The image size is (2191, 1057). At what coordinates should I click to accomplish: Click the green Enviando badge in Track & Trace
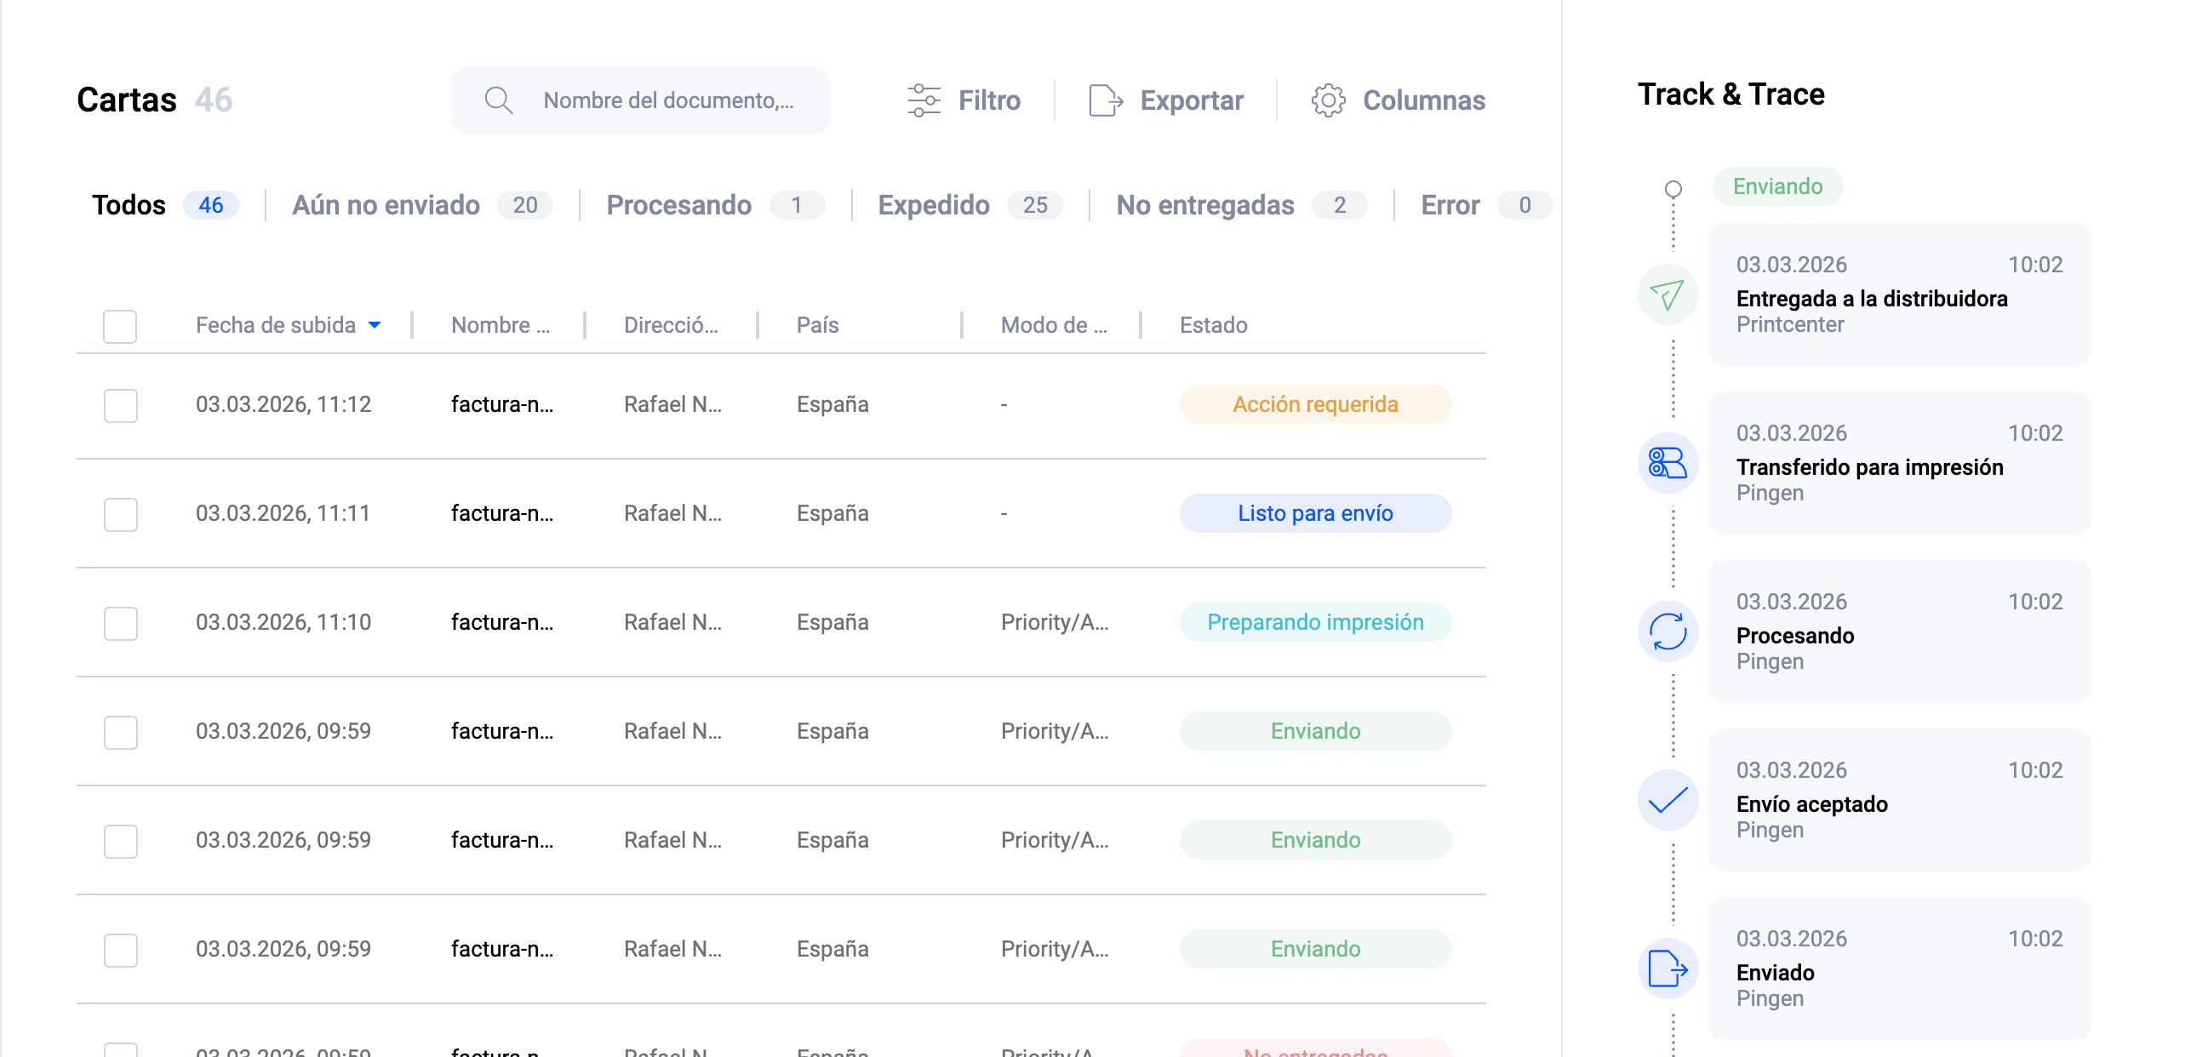tap(1776, 186)
